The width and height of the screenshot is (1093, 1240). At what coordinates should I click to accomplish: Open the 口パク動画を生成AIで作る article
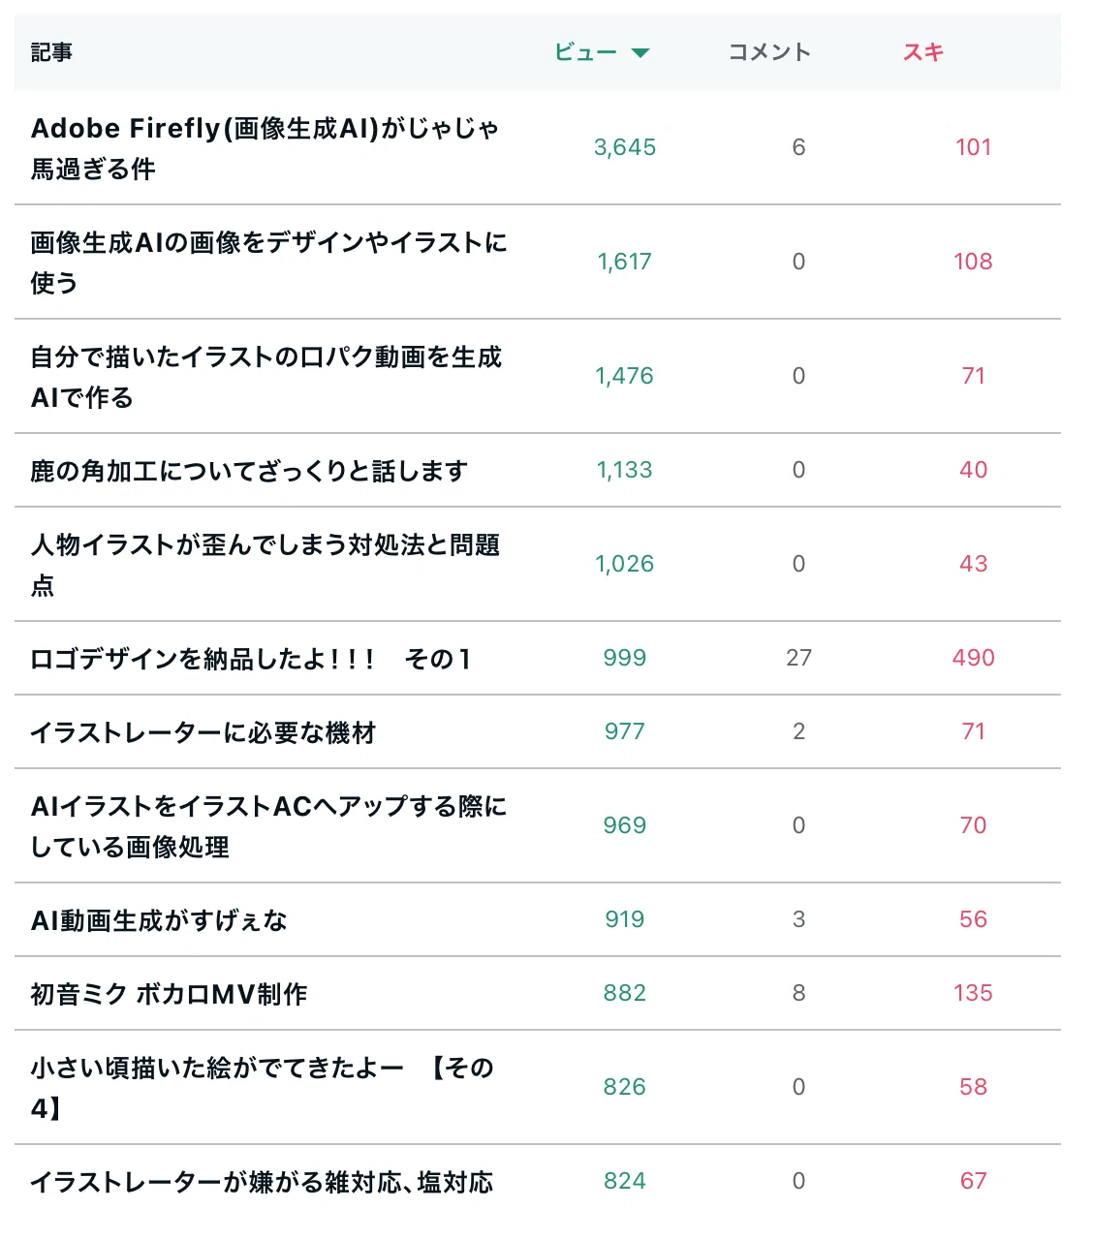(x=266, y=377)
